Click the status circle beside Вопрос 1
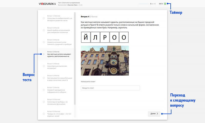The image size is (205, 123). (44, 18)
